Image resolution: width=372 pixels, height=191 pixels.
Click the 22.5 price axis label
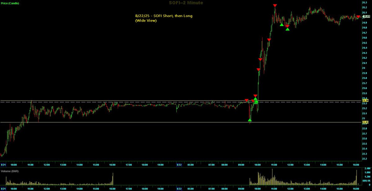(x=364, y=143)
